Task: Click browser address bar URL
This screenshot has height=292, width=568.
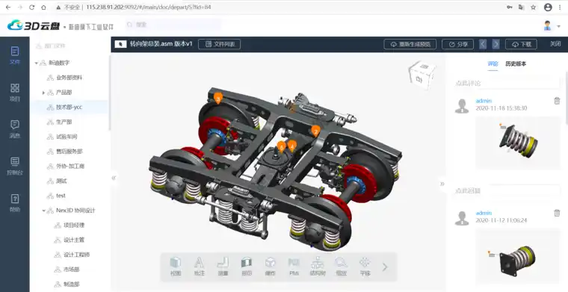Action: 149,7
